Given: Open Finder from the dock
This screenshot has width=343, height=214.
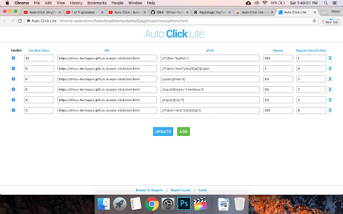Looking at the screenshot, I should [103, 204].
